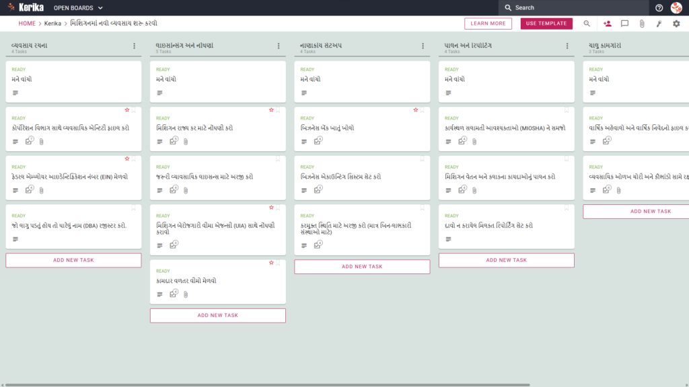689x387 pixels.
Task: Add new task under 'ચાલુ કામગીરી' column
Action: (637, 212)
